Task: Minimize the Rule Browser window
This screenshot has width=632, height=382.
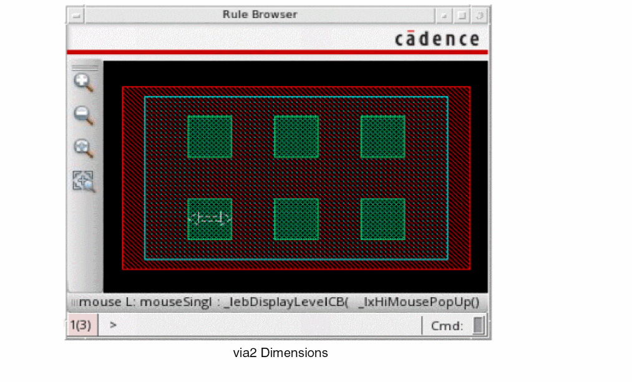Action: (x=444, y=16)
